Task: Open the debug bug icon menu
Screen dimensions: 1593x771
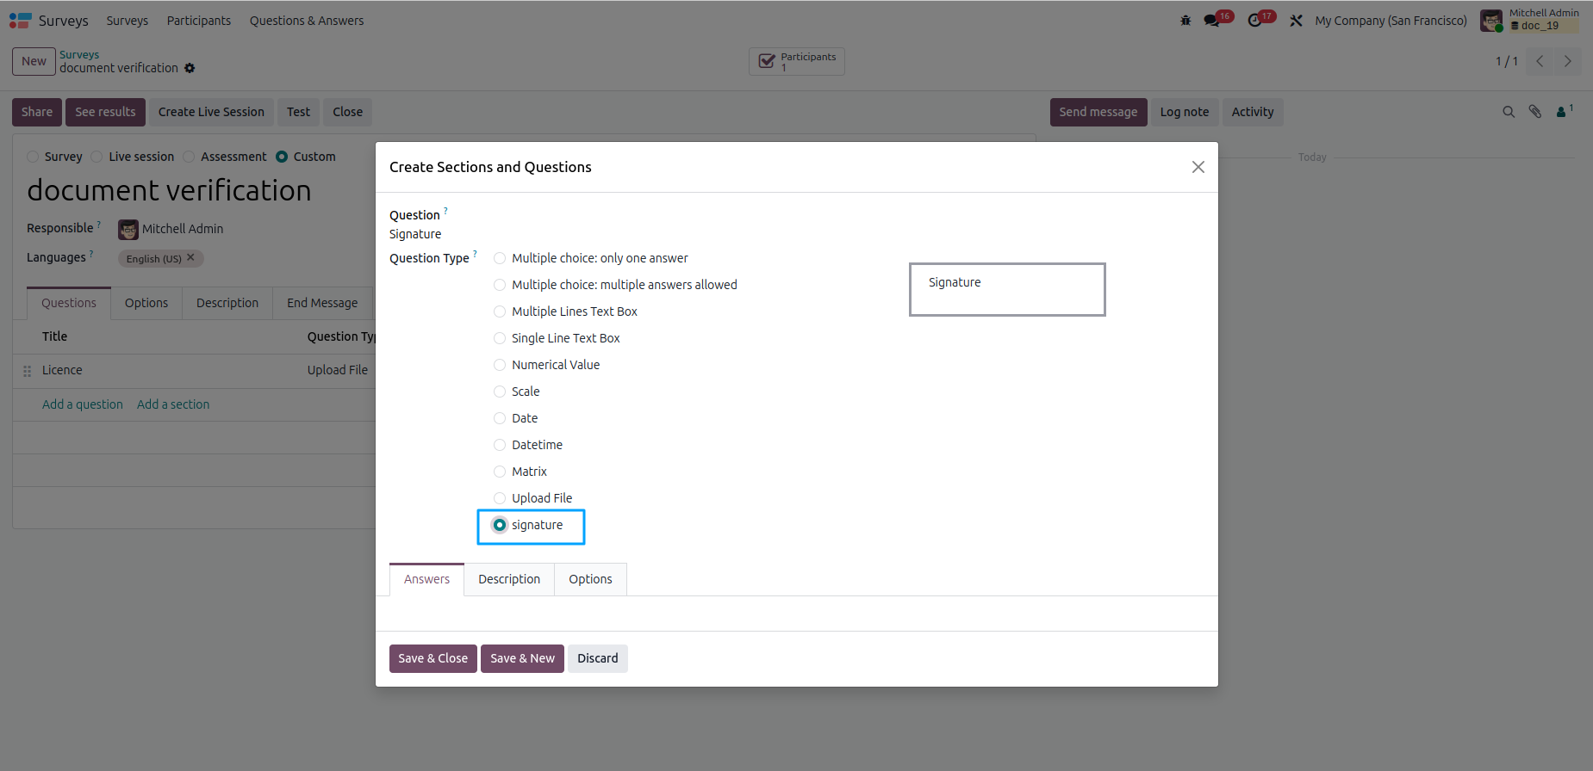Action: coord(1185,21)
